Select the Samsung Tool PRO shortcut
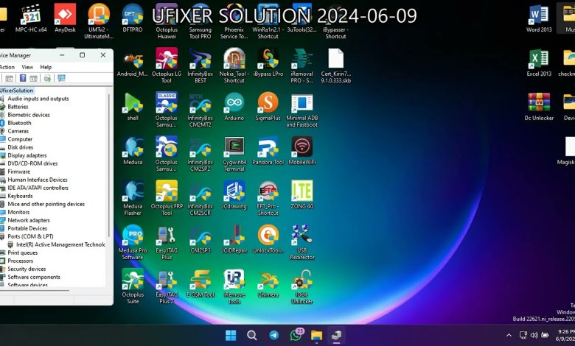Screen dimensions: 575x346 point(201,21)
